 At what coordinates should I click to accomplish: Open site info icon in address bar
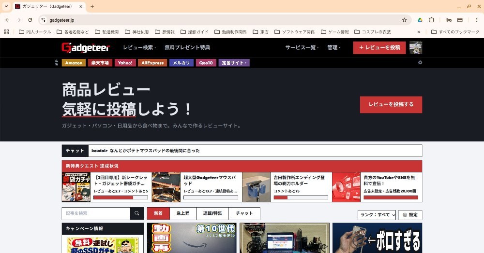(x=44, y=20)
